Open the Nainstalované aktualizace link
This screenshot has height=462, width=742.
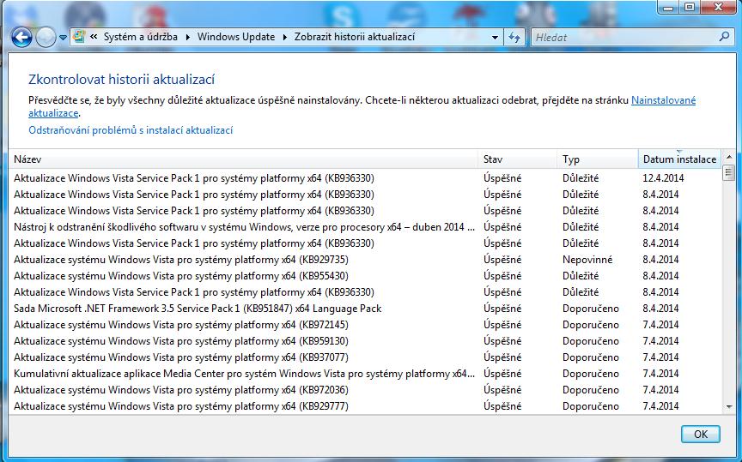tap(663, 100)
